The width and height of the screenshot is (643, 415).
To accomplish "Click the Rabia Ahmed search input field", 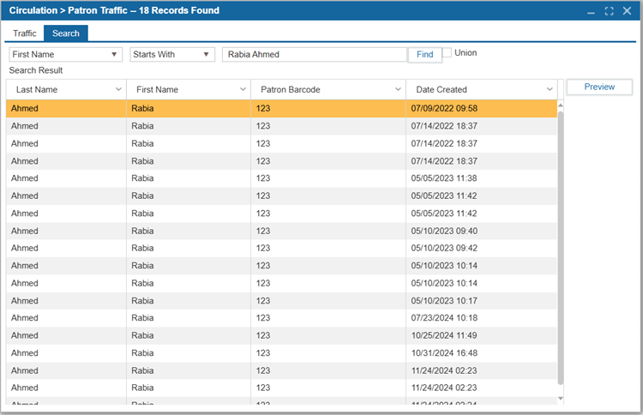I will coord(315,54).
